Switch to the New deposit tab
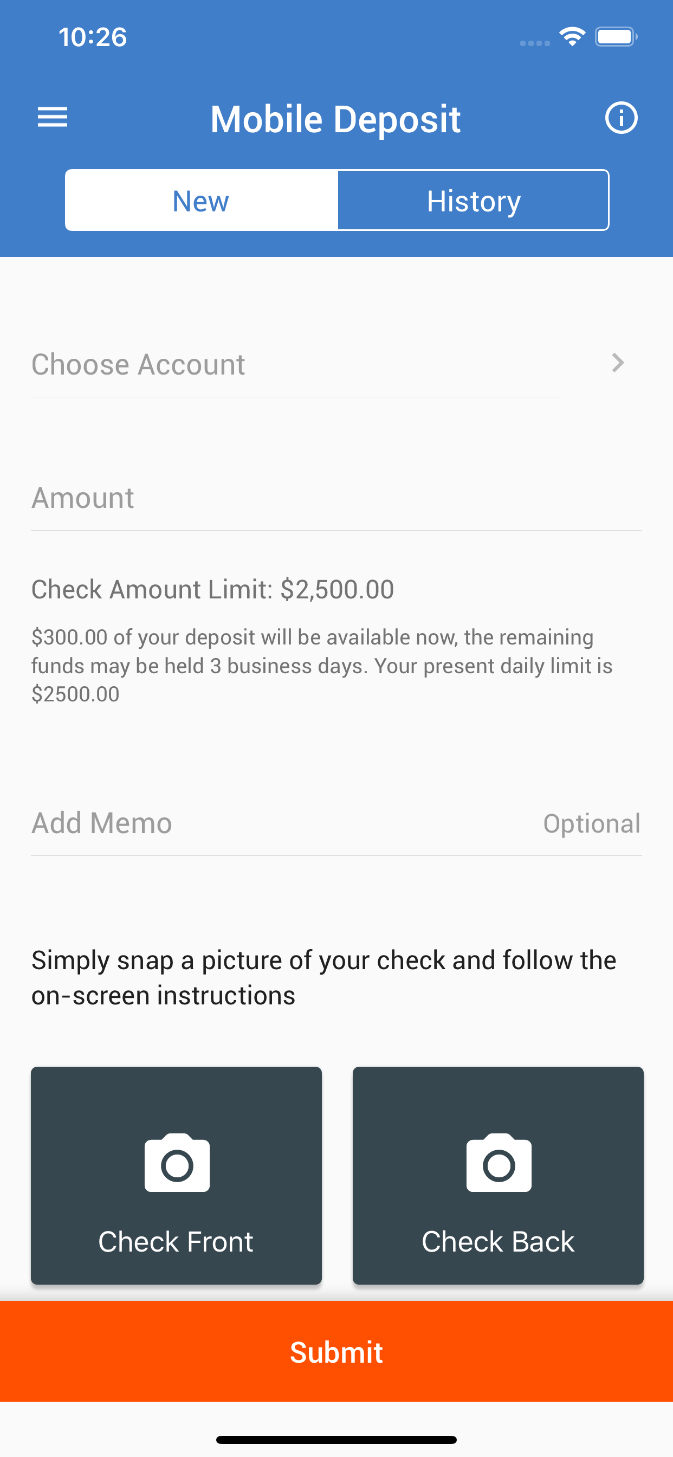This screenshot has height=1457, width=673. pos(202,200)
